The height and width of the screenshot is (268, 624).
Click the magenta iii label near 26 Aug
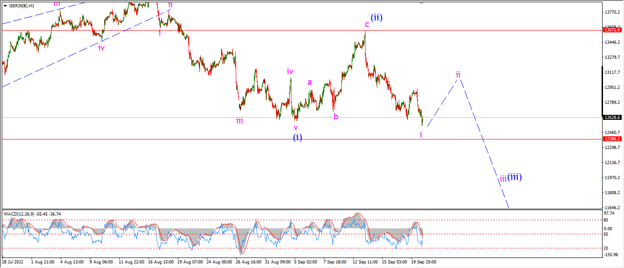(239, 121)
